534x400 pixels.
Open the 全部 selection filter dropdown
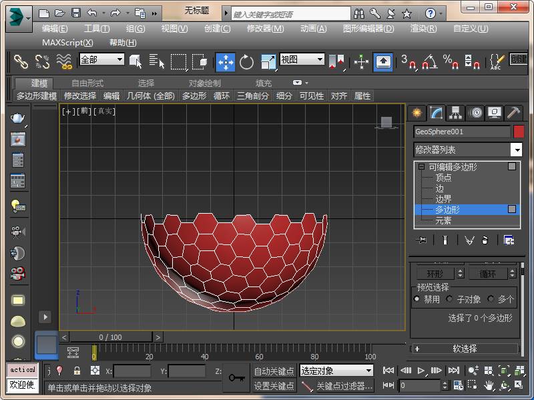pyautogui.click(x=101, y=59)
